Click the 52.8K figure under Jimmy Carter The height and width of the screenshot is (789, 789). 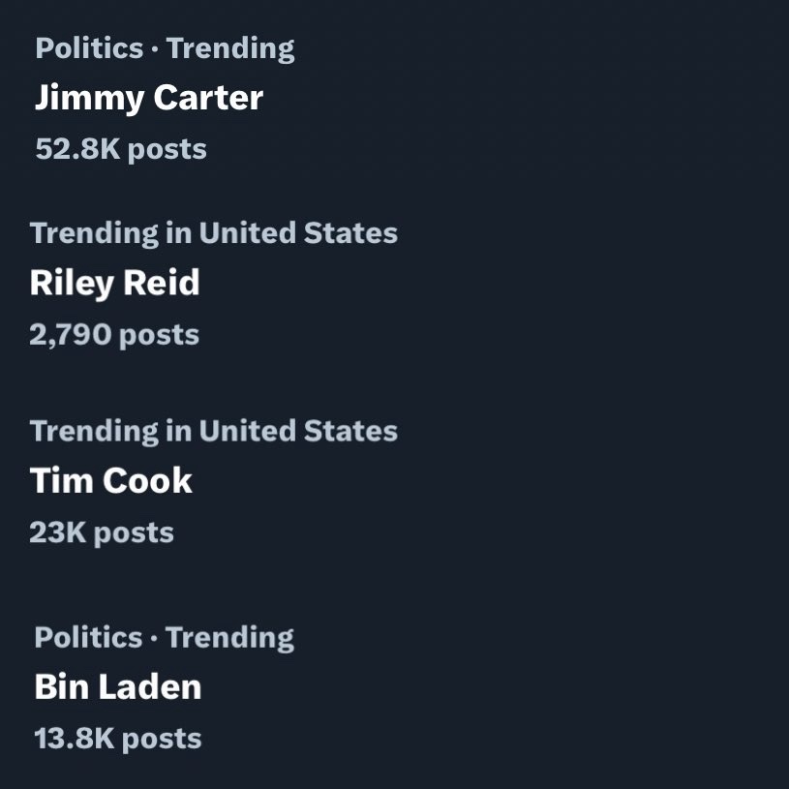point(78,149)
